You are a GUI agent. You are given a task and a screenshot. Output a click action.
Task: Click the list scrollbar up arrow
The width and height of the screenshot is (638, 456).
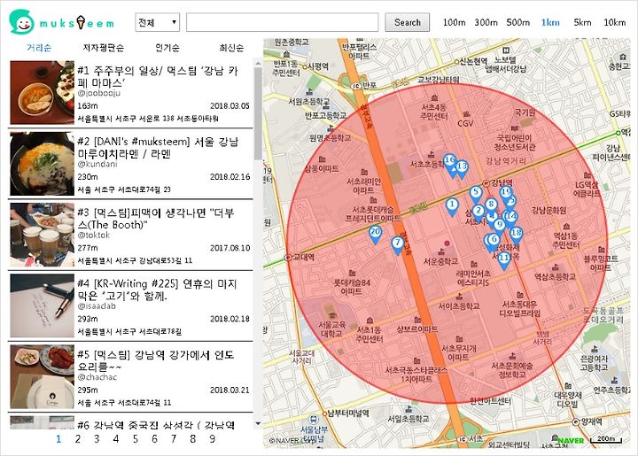tap(258, 63)
